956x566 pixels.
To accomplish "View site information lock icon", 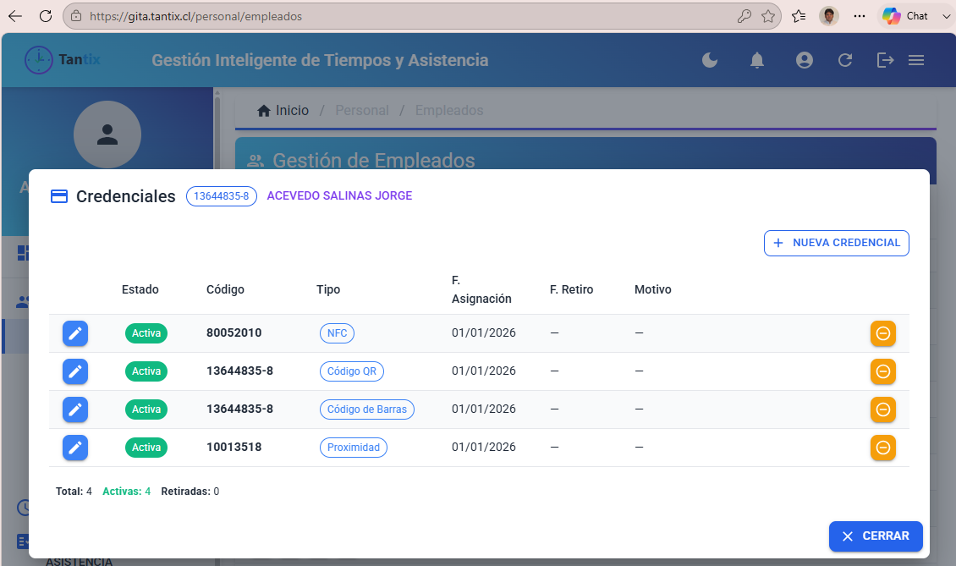I will [76, 16].
